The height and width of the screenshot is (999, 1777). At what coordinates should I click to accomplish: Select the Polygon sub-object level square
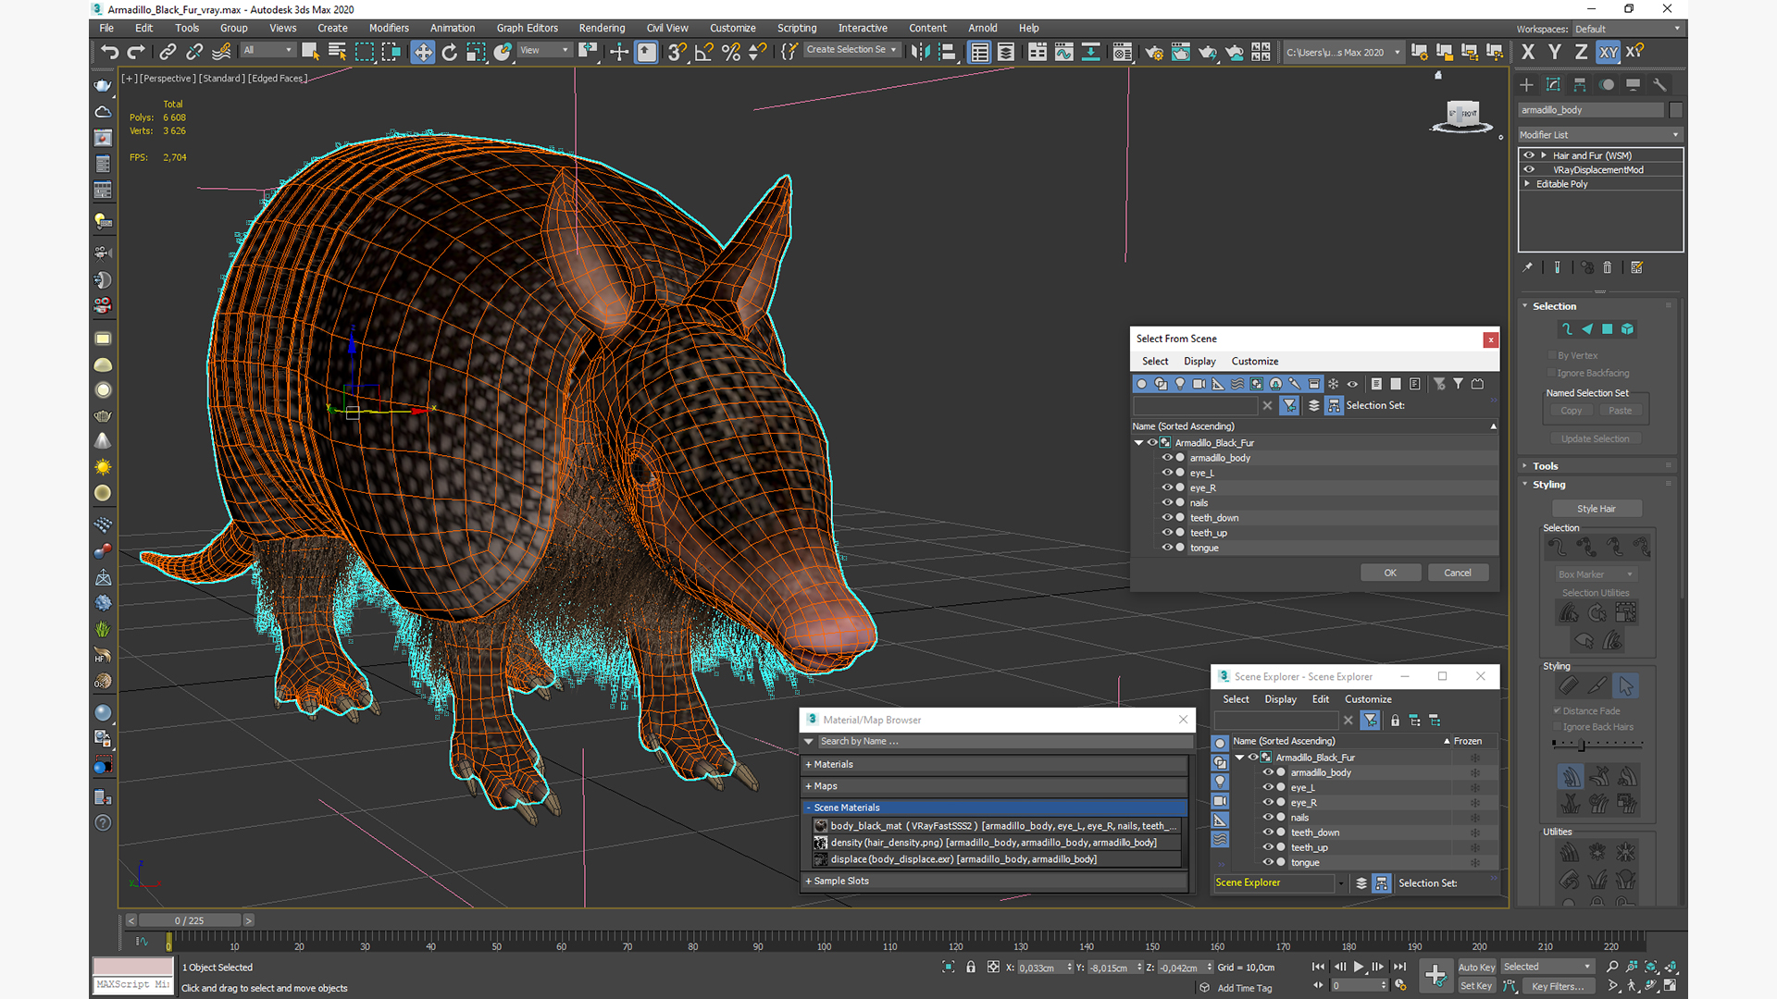click(x=1608, y=328)
